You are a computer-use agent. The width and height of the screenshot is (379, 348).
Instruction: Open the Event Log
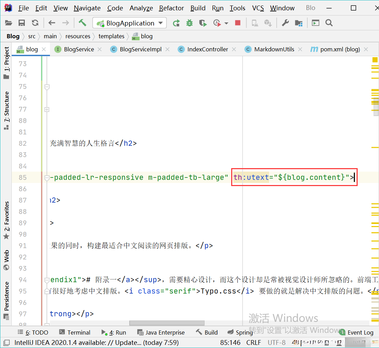pos(356,332)
